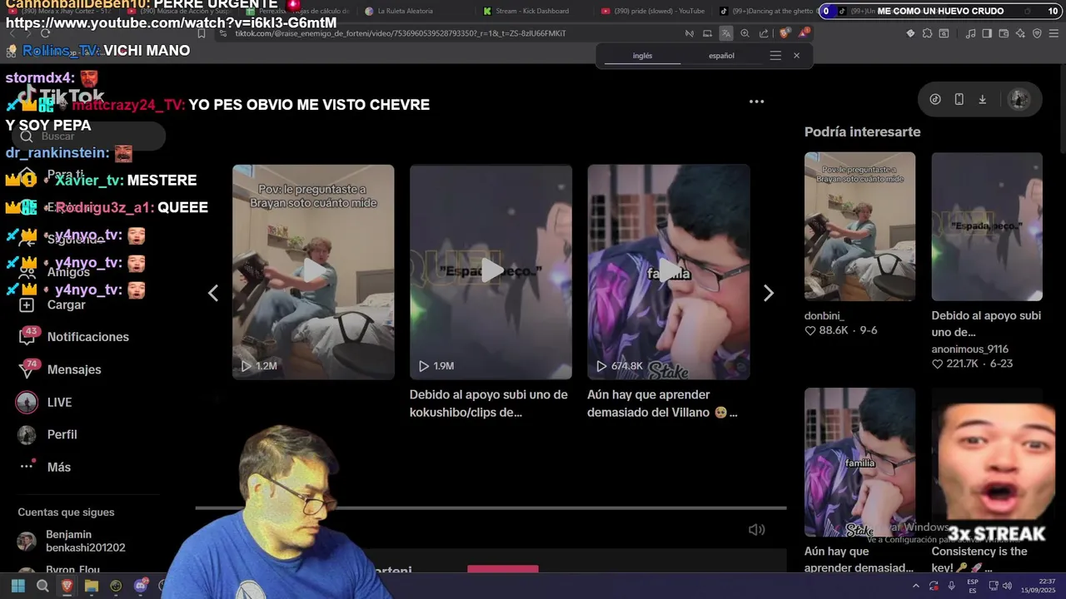Play carousel video with 1.2M views

313,272
